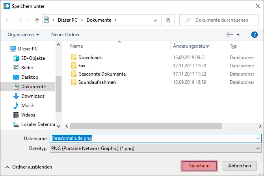Select 'Musik' in the sidebar
Screen dimensions: 264x176
tap(28, 106)
